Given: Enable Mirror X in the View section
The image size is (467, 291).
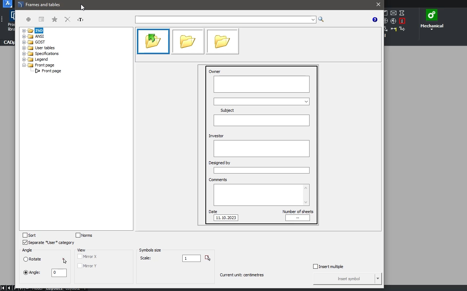Looking at the screenshot, I should coord(80,257).
